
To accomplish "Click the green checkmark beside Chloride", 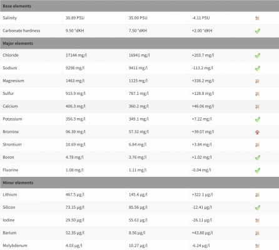I will 258,56.
